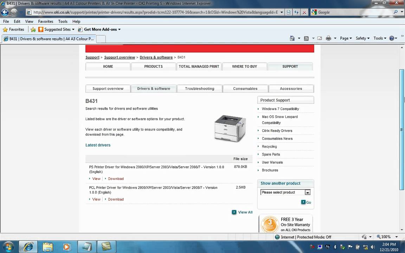
Task: Open Windows Explorer folder in taskbar
Action: pos(47,247)
